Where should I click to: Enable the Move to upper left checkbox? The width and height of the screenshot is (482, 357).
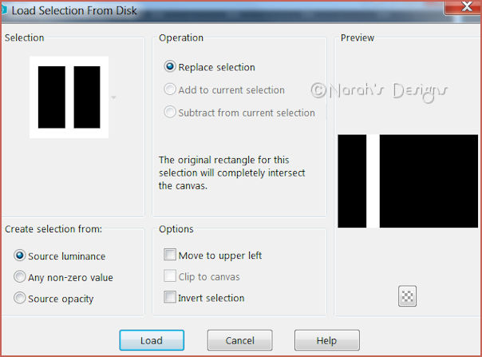click(169, 256)
